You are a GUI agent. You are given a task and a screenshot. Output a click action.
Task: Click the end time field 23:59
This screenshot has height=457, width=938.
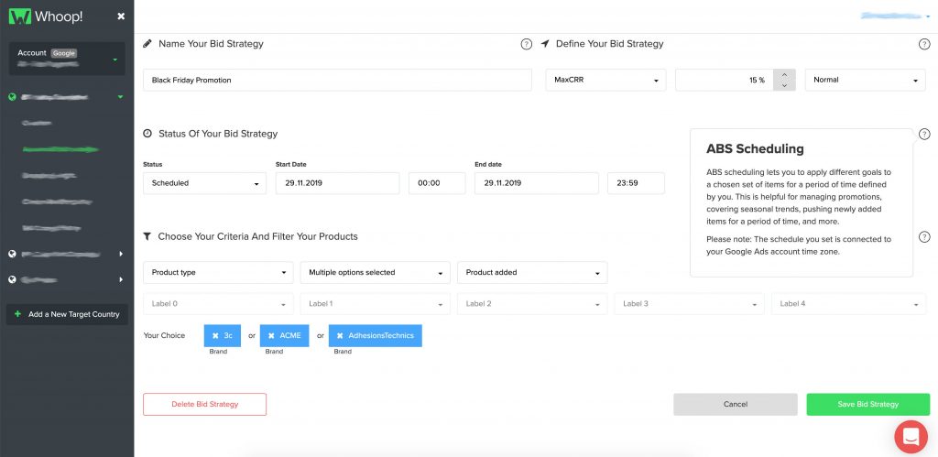click(636, 183)
